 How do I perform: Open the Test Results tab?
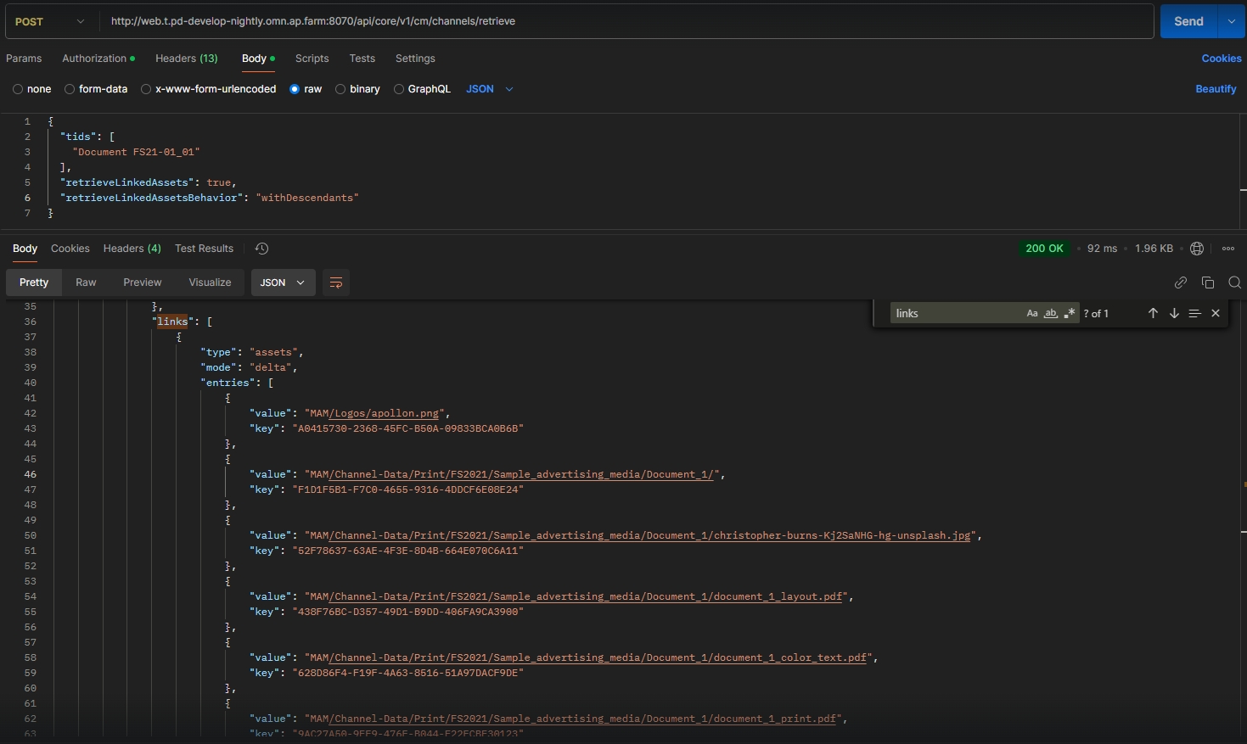click(x=204, y=249)
